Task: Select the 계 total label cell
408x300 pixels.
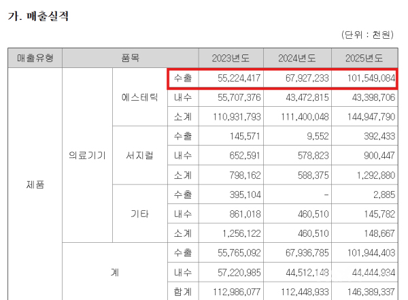Action: 115,272
